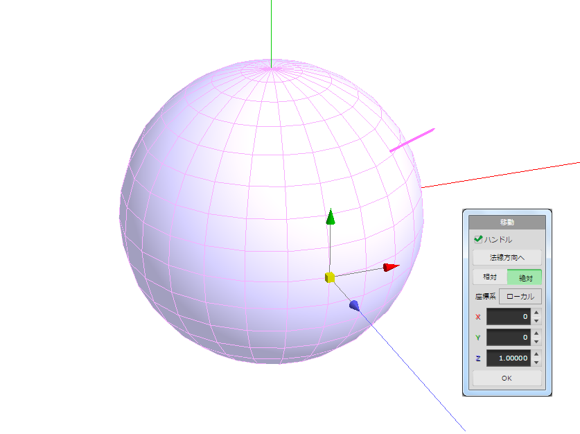Decrease the Z value with down arrow
This screenshot has width=580, height=434.
point(536,363)
